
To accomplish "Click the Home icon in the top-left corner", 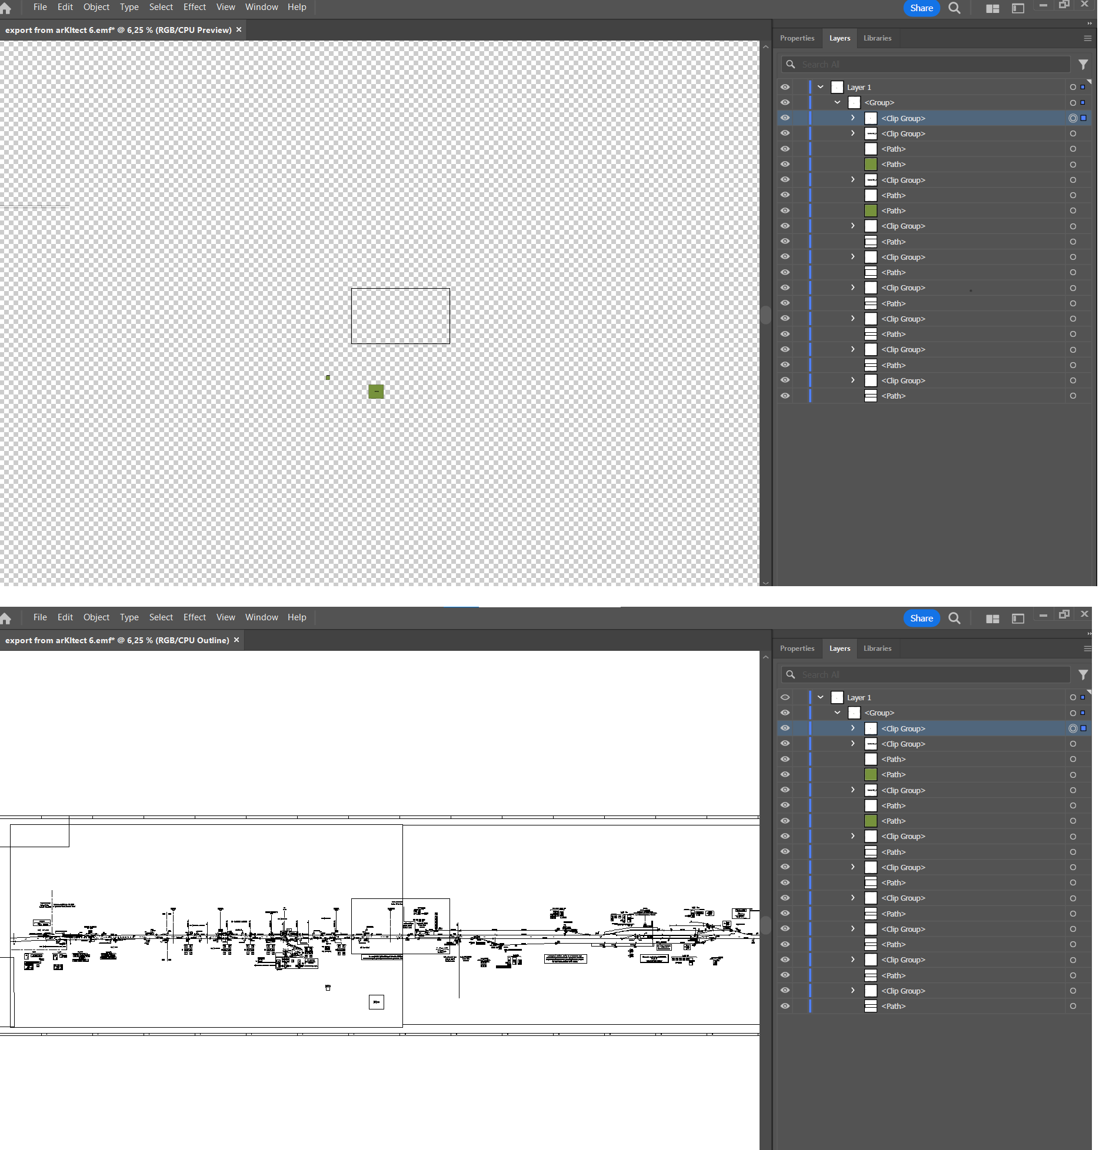I will click(x=6, y=7).
